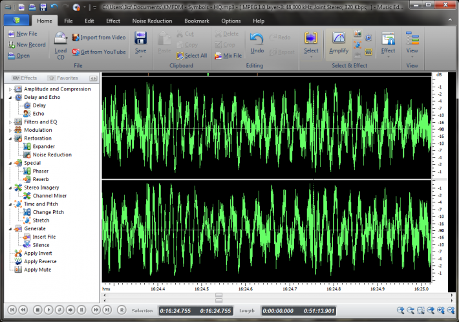Click the zoom out magnifier icon
The height and width of the screenshot is (322, 459).
click(x=411, y=310)
